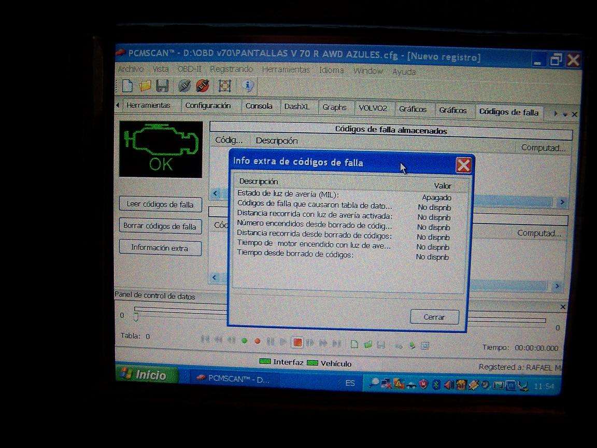The width and height of the screenshot is (597, 448).
Task: Switch to the Consola tab
Action: point(259,106)
